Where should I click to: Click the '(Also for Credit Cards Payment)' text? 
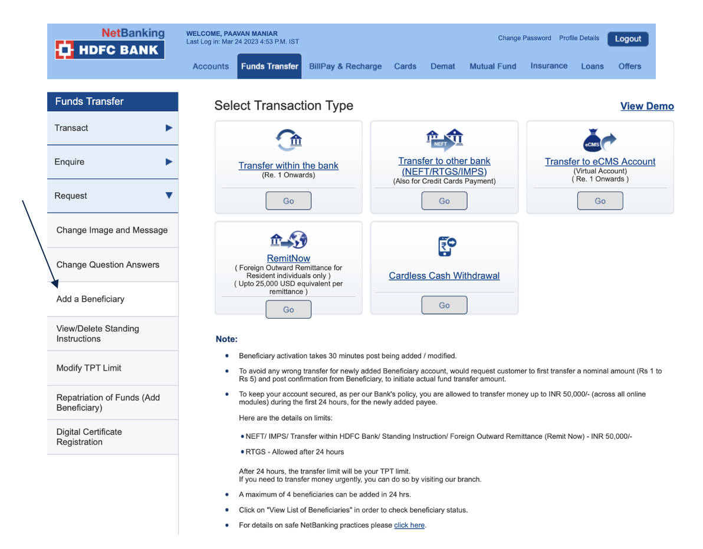(x=444, y=181)
